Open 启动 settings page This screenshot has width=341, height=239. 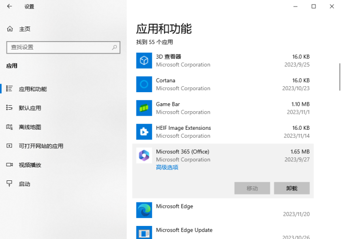click(25, 184)
